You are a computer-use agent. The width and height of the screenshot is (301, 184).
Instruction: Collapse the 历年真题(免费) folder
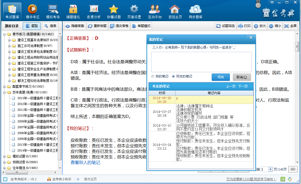pyautogui.click(x=4, y=93)
